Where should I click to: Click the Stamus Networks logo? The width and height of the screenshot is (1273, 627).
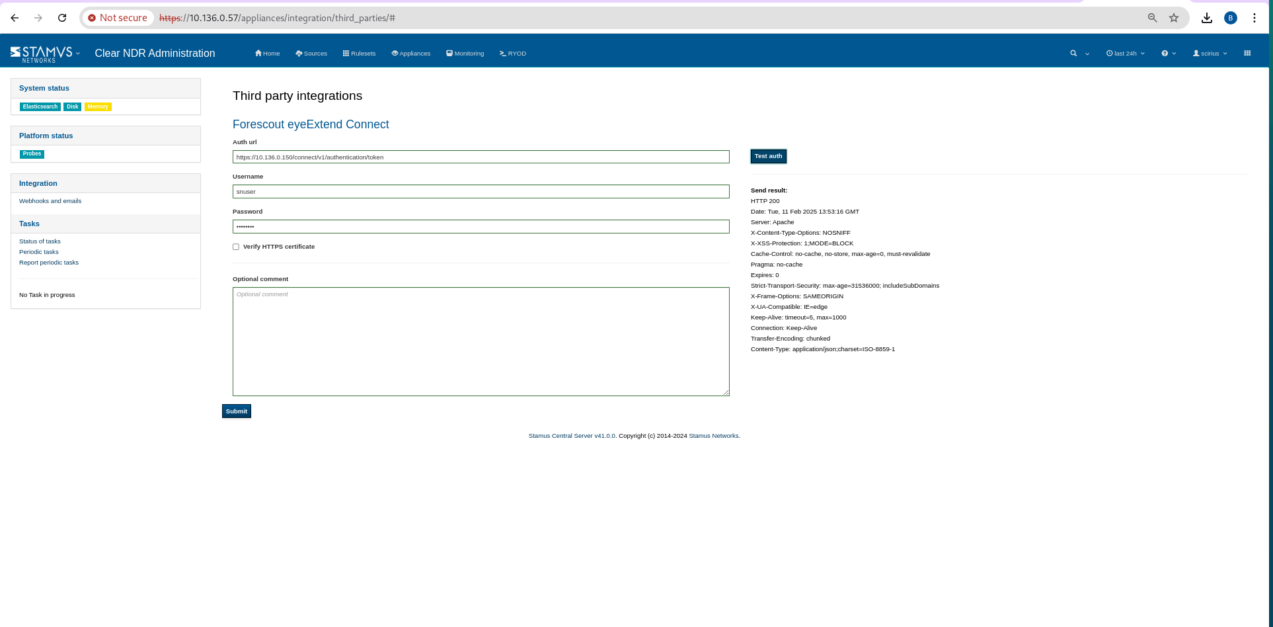click(x=41, y=54)
